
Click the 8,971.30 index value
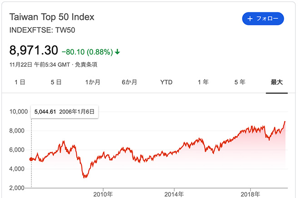34,50
